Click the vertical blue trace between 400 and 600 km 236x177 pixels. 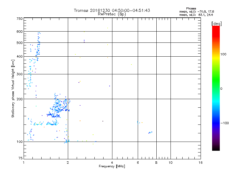coord(38,47)
